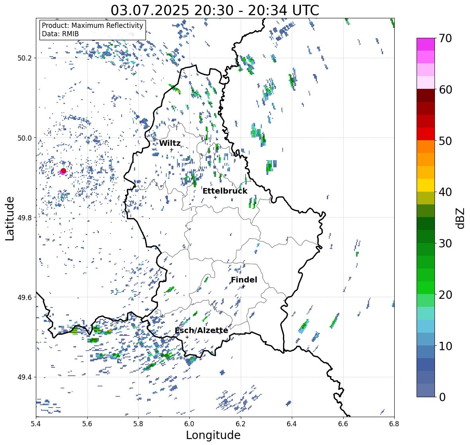The height and width of the screenshot is (445, 470).
Task: Click the plot title with date and time
Action: pyautogui.click(x=215, y=10)
